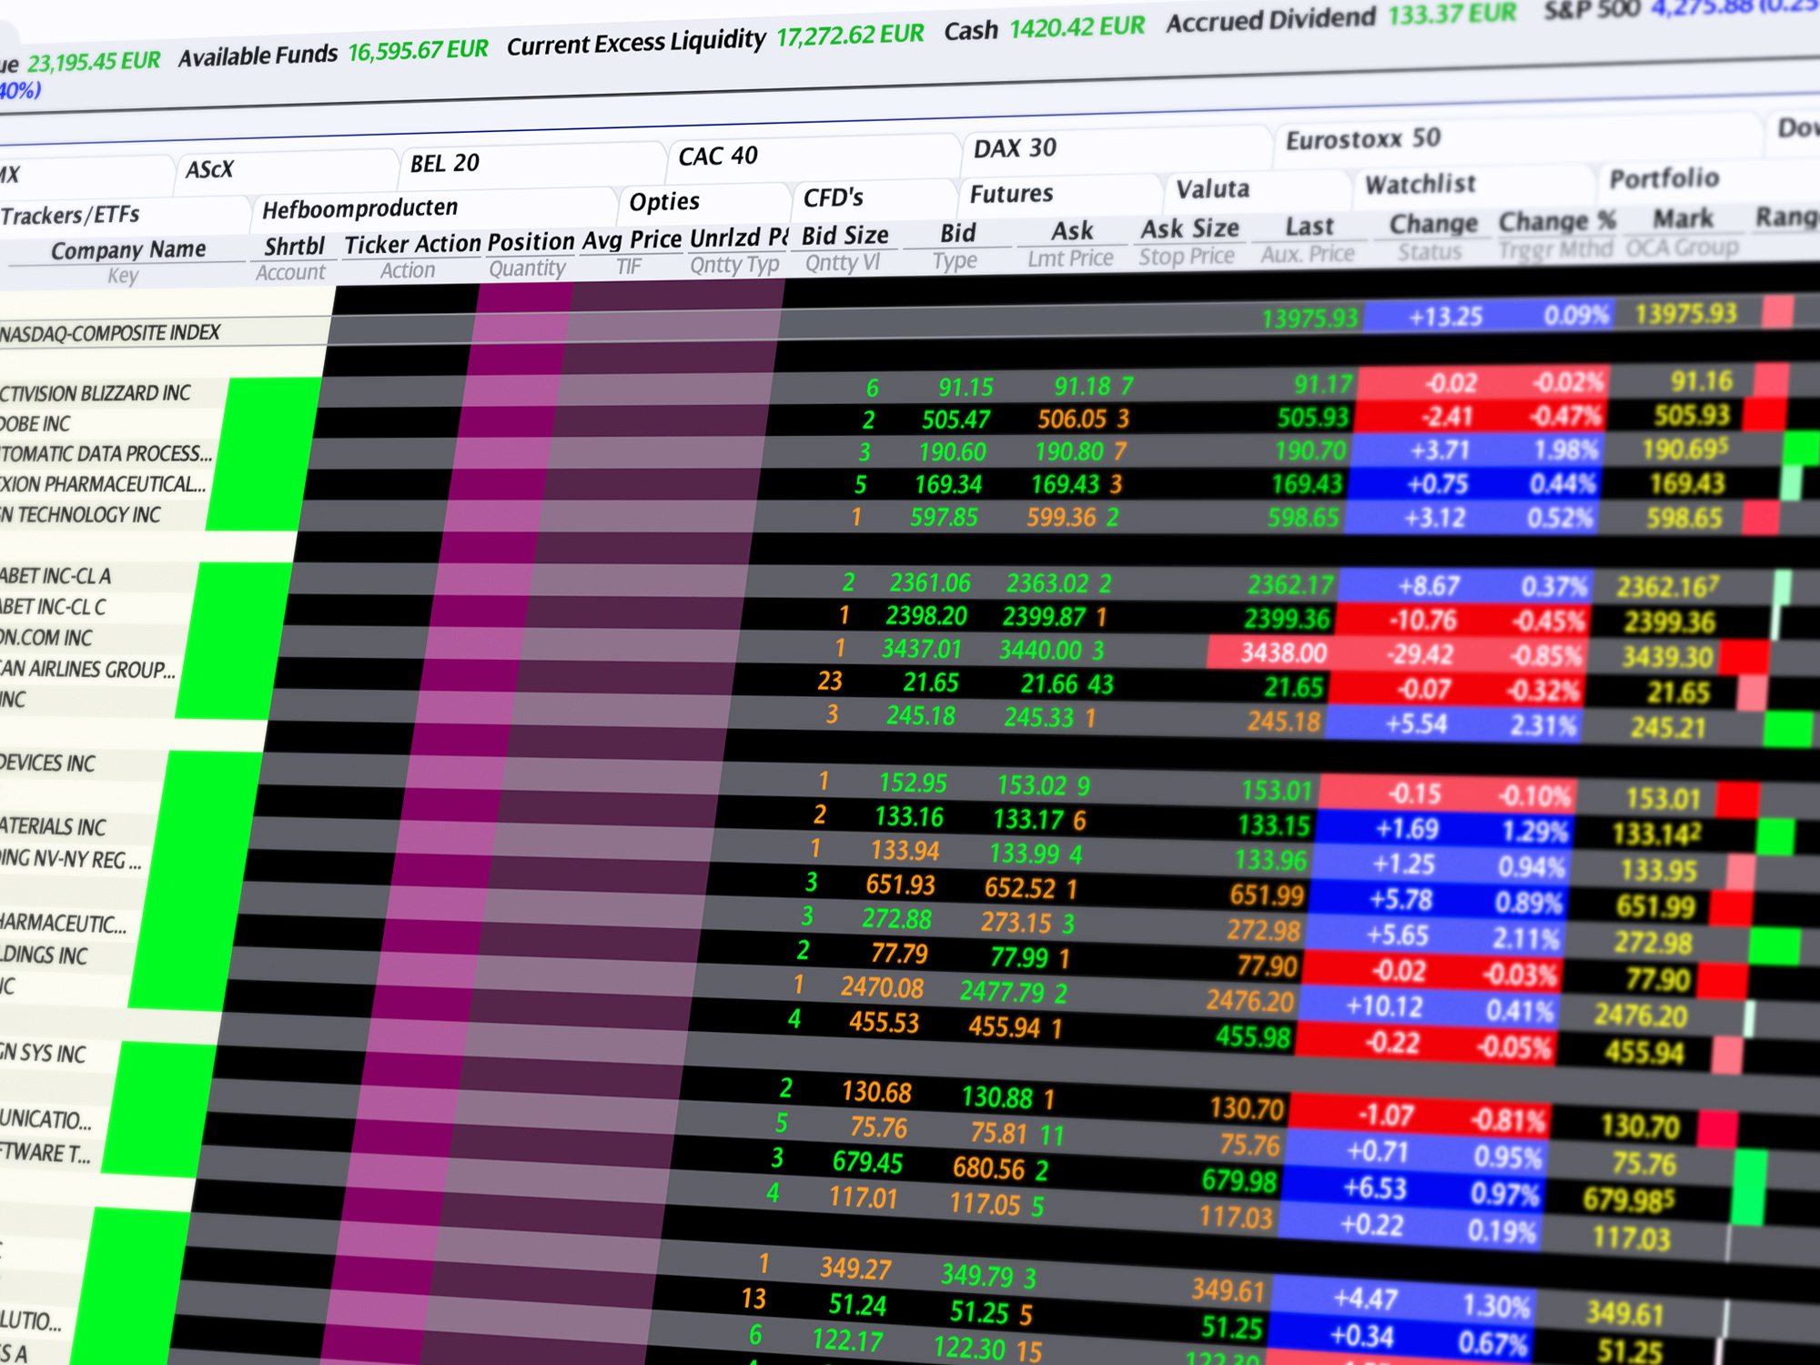Switch to the Portfolio tab
Screen dimensions: 1820x1365
tap(1663, 178)
